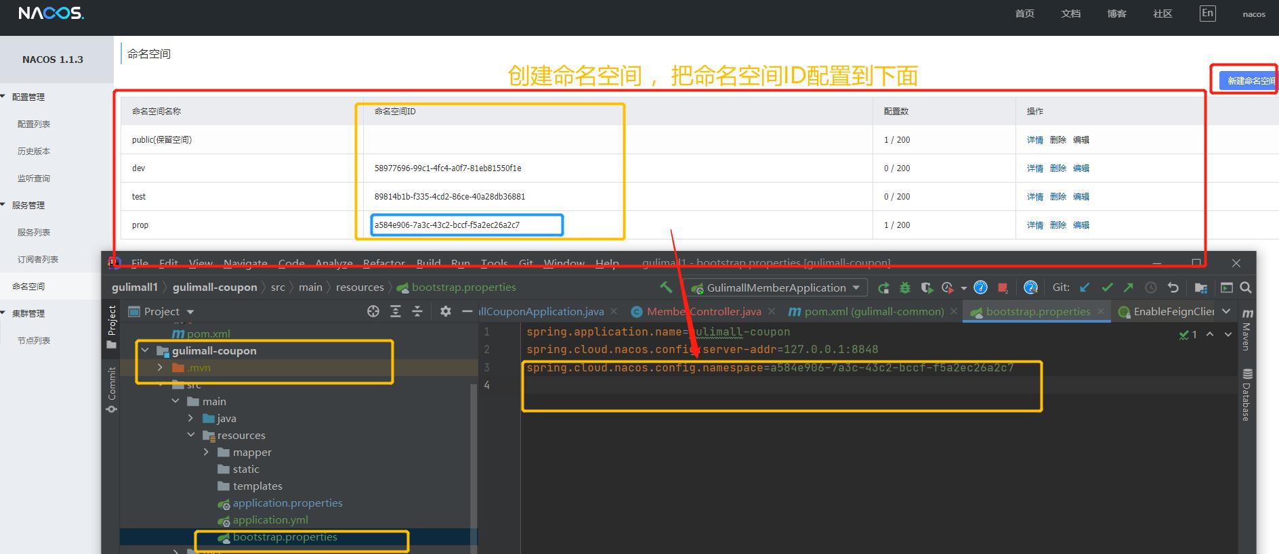Open Search Everywhere magnifier in IDE
The height and width of the screenshot is (554, 1279).
tap(1245, 288)
